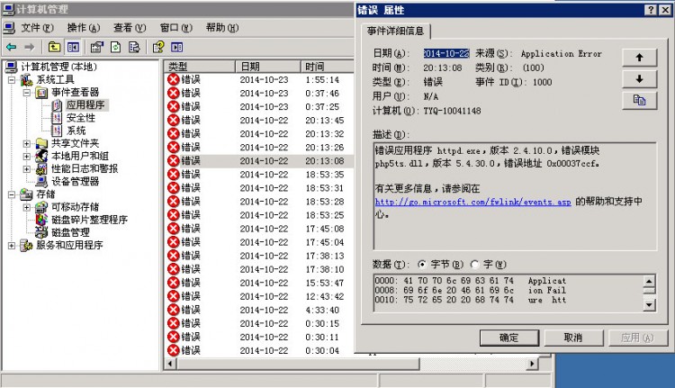
Task: Select the error row at 4:33:40
Action: pos(259,310)
